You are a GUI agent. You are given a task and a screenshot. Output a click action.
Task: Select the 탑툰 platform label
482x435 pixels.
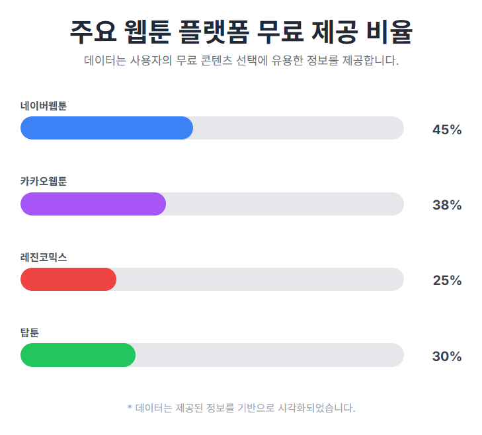pos(30,333)
